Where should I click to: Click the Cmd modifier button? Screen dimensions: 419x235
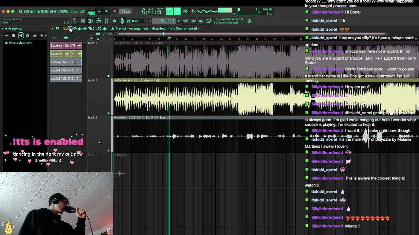point(193,21)
